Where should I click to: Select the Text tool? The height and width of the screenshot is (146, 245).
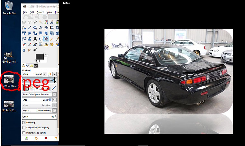[35, 39]
